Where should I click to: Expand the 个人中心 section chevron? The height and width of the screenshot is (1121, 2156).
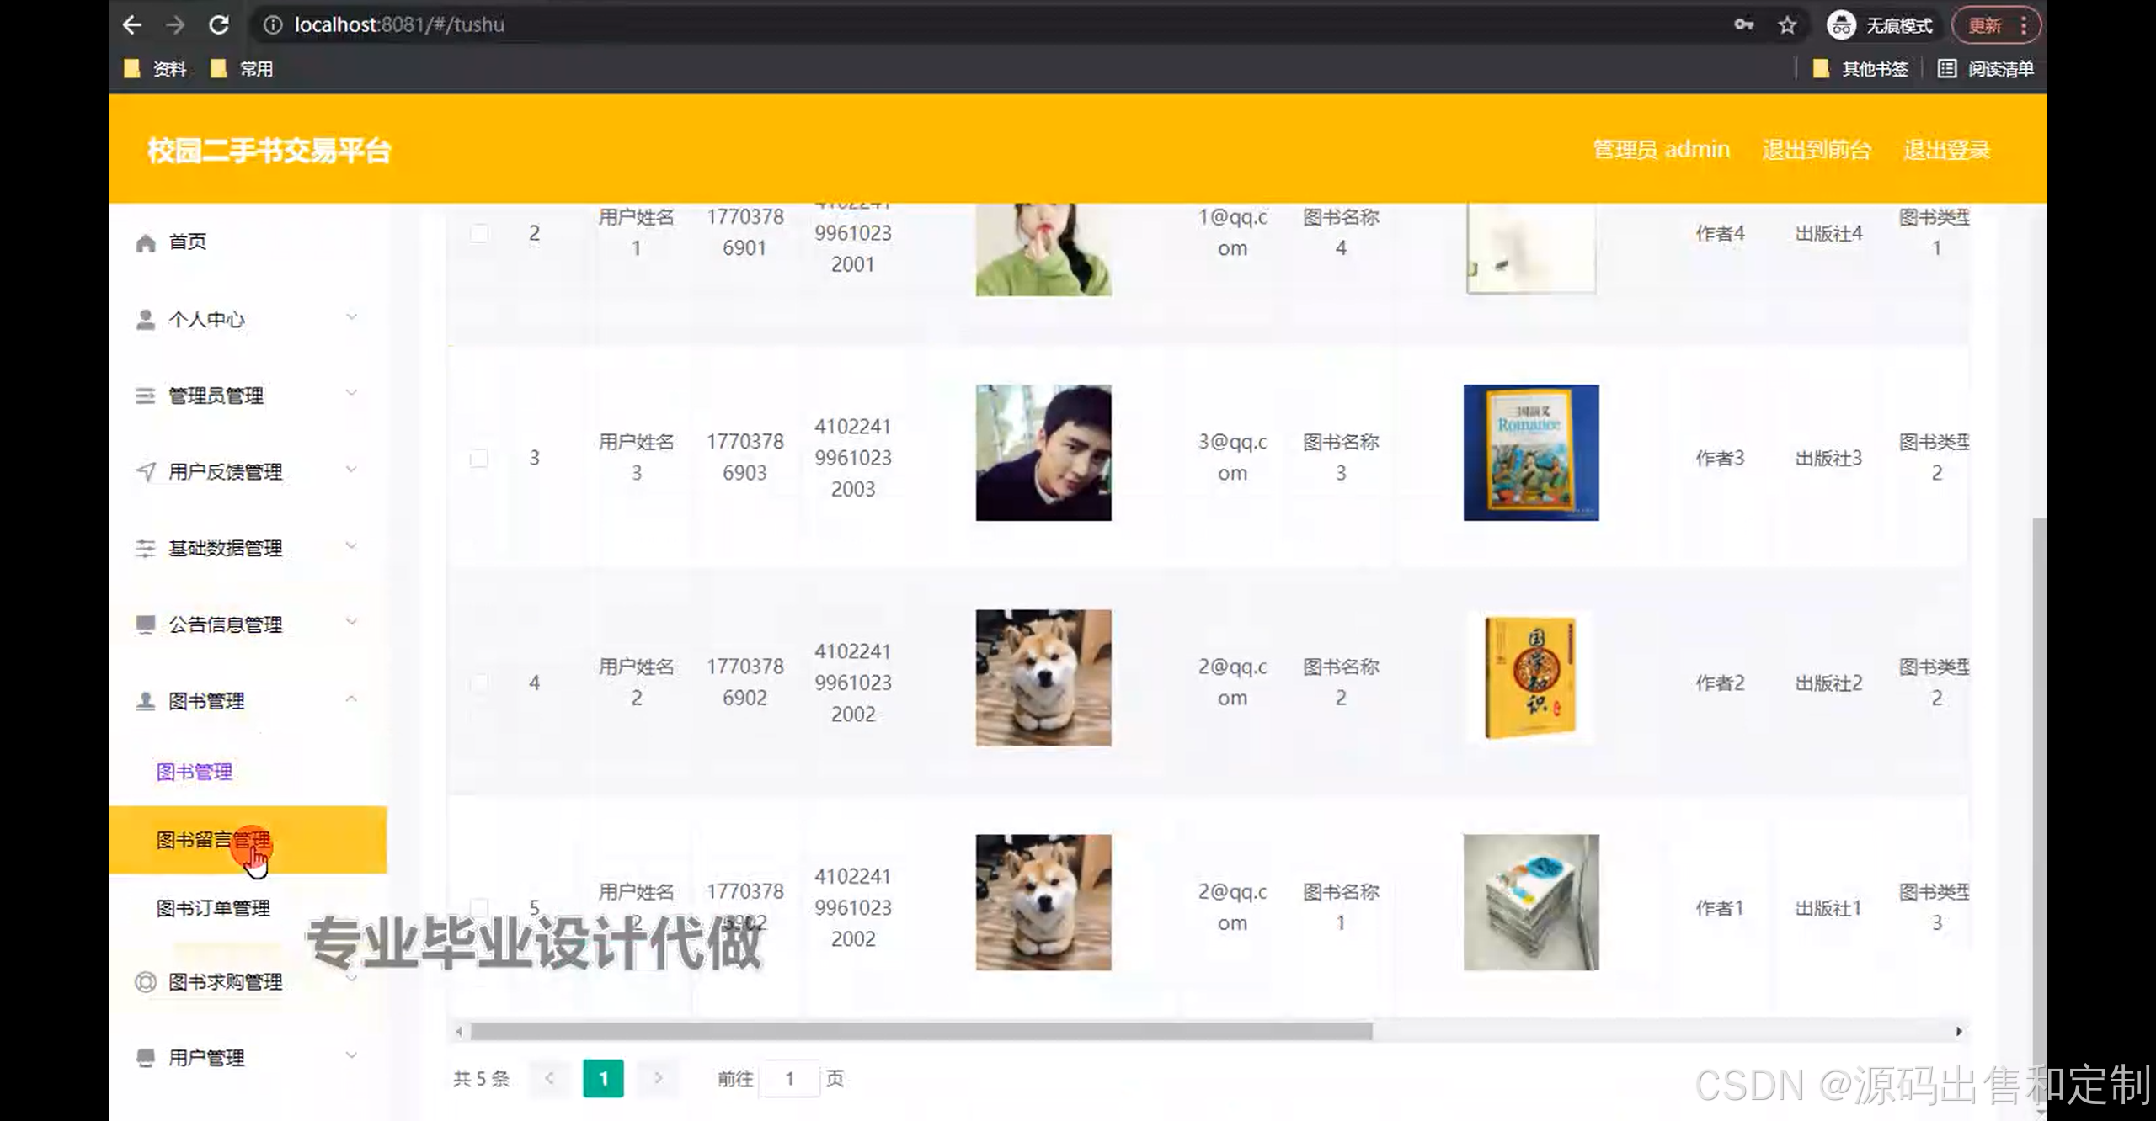click(x=353, y=316)
